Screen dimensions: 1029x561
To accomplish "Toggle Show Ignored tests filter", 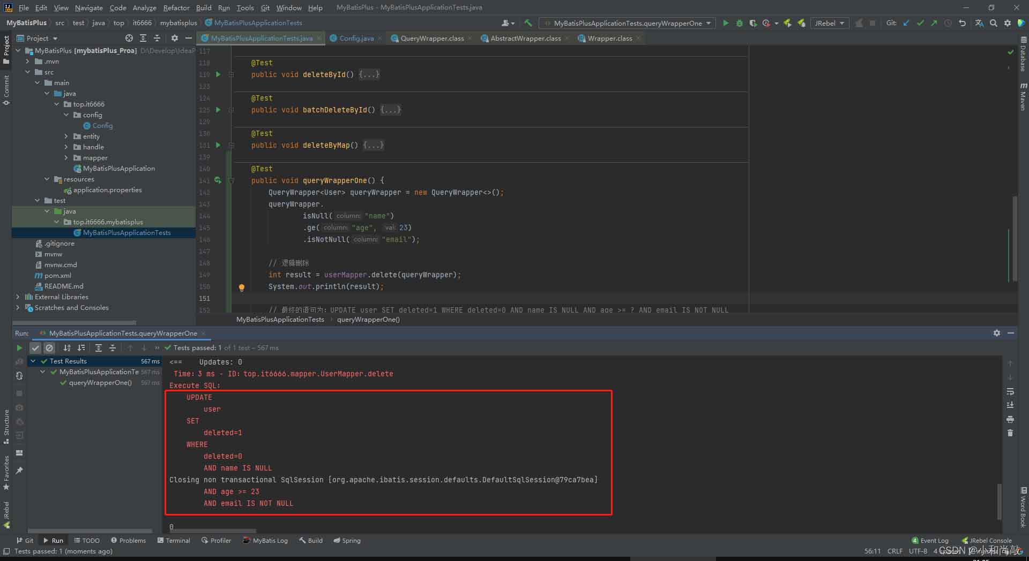I will (x=49, y=348).
